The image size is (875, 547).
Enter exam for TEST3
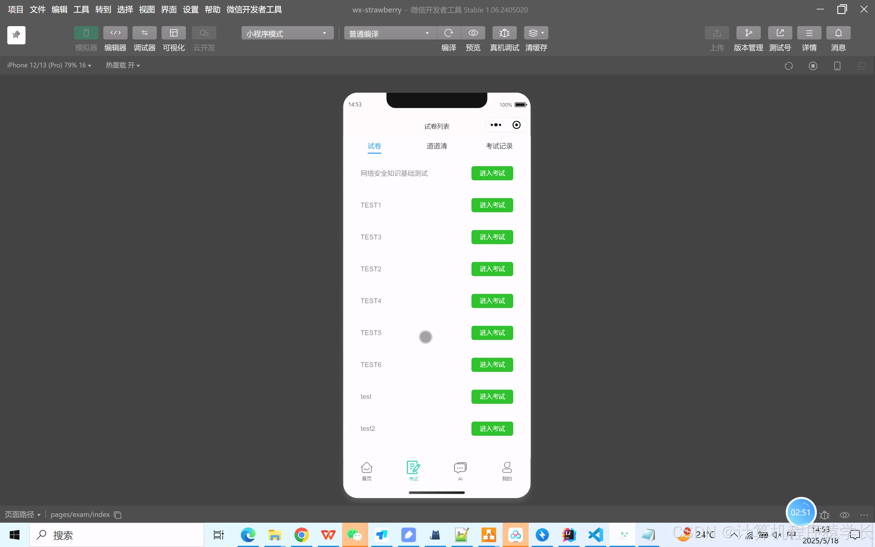(492, 237)
